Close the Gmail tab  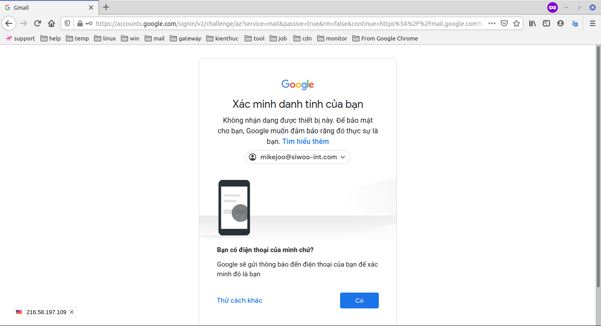click(91, 7)
